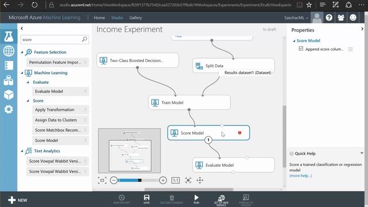
Task: Click the 1:1 actual size button
Action: (x=175, y=180)
